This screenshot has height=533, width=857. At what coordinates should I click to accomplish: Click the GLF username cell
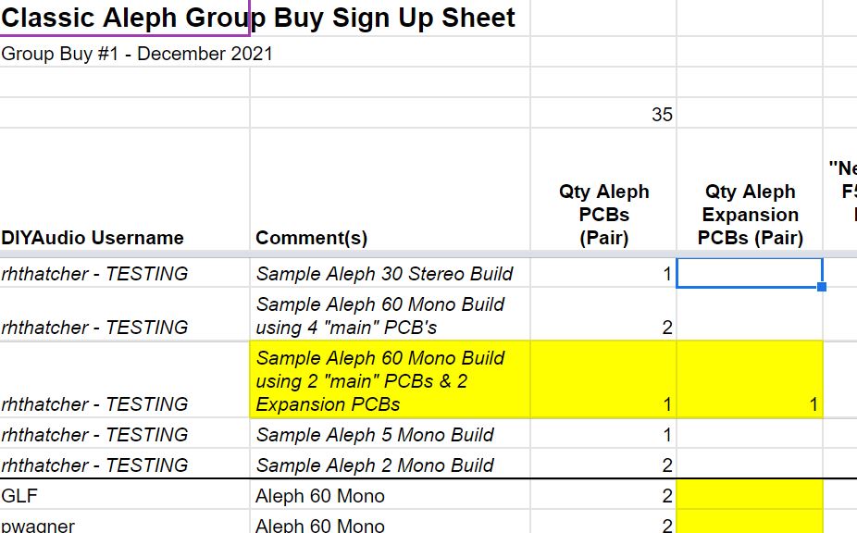pyautogui.click(x=125, y=495)
